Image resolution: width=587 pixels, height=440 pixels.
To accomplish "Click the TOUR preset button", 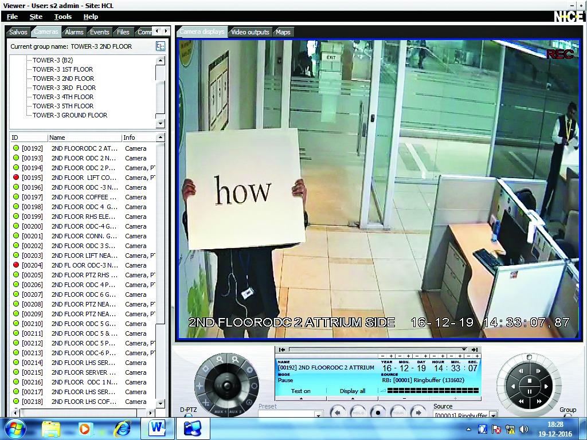I will 398,412.
